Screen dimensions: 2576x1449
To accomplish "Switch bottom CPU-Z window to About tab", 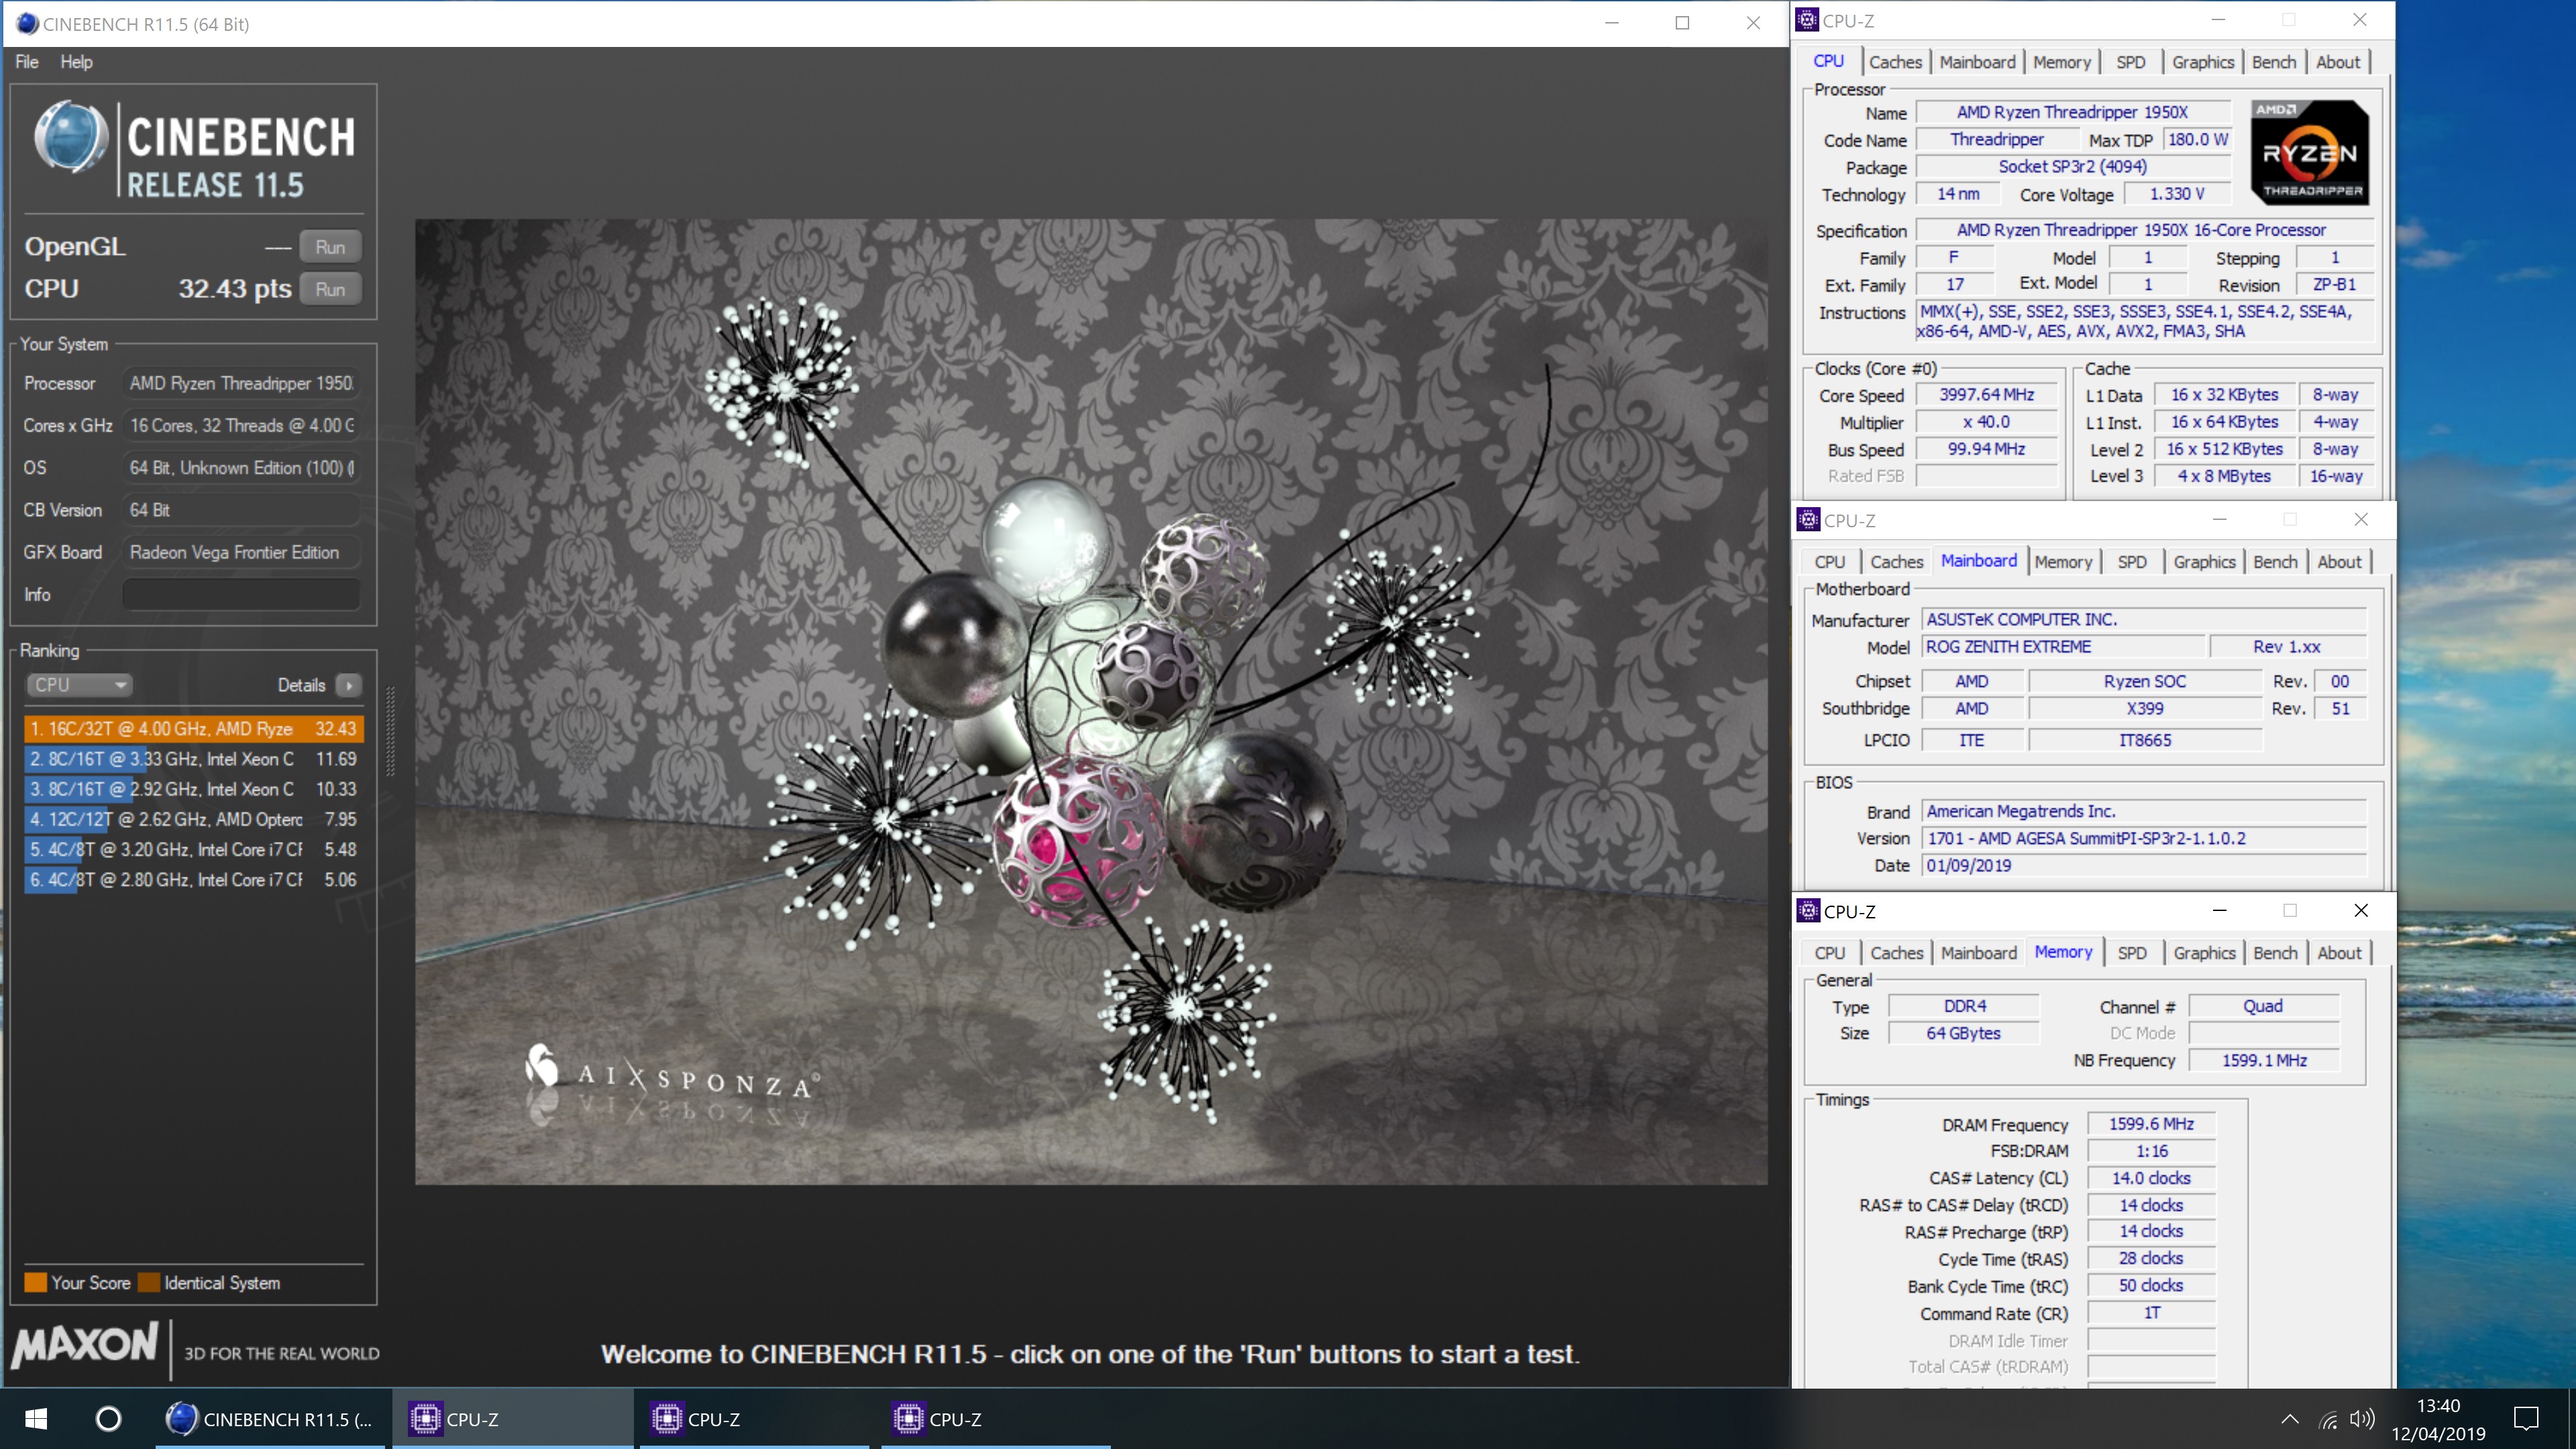I will tap(2340, 953).
